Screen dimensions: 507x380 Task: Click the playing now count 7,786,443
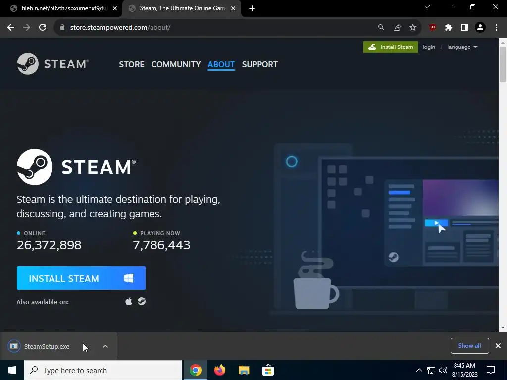click(162, 245)
